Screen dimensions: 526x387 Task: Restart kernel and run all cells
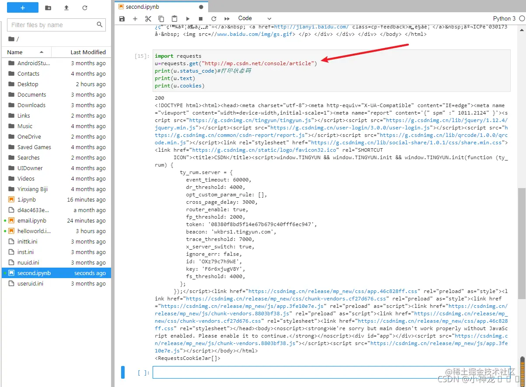[227, 19]
